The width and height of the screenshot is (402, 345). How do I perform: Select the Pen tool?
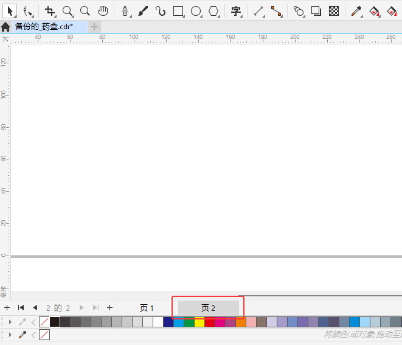point(125,12)
